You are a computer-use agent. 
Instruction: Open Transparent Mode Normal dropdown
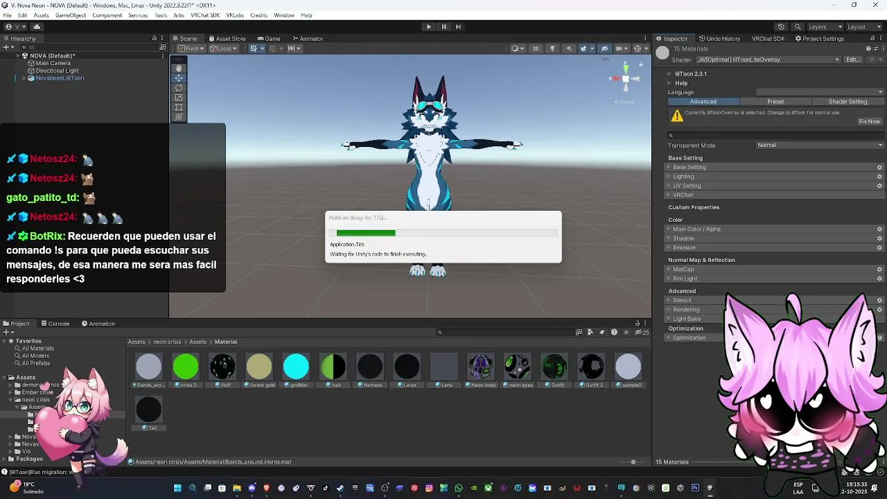(x=820, y=145)
